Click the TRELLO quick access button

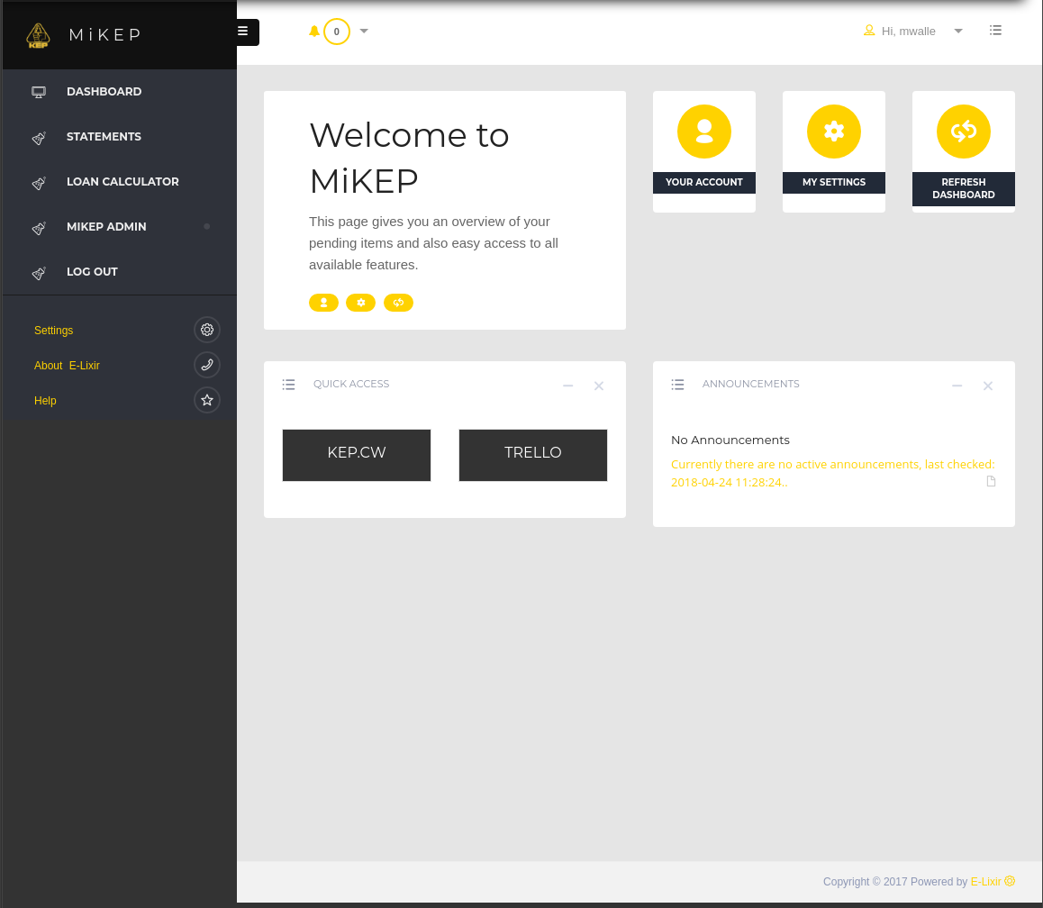coord(533,454)
